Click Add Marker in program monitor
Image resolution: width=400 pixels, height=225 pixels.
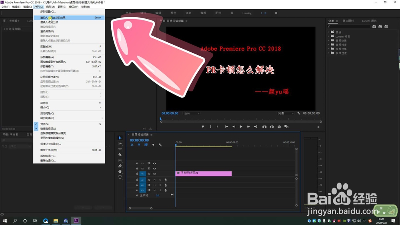tap(203, 127)
